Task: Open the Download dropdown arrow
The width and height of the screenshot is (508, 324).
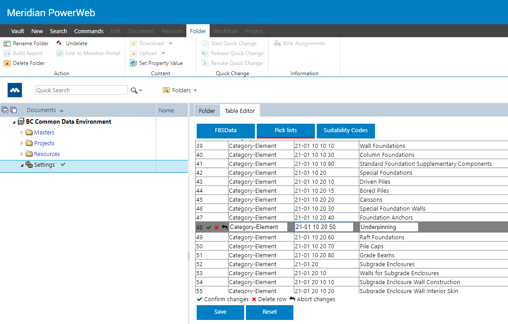Action: (x=171, y=43)
